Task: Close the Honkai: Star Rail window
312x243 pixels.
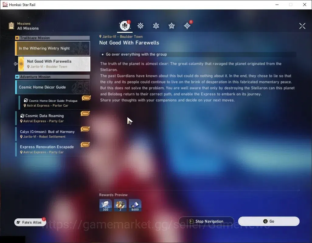Action: click(305, 5)
